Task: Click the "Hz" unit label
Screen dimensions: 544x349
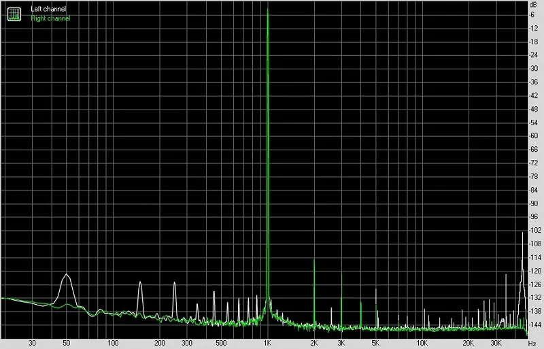Action: 532,343
